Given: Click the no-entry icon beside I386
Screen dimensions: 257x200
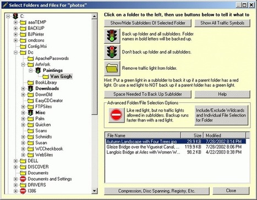Looking at the screenshot, I should coord(23,191).
